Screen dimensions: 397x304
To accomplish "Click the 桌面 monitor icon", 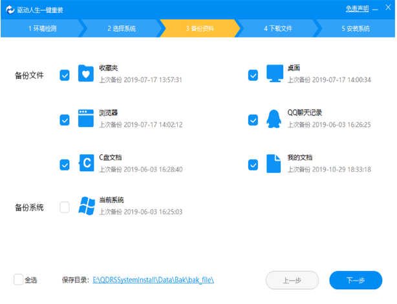I will point(275,74).
